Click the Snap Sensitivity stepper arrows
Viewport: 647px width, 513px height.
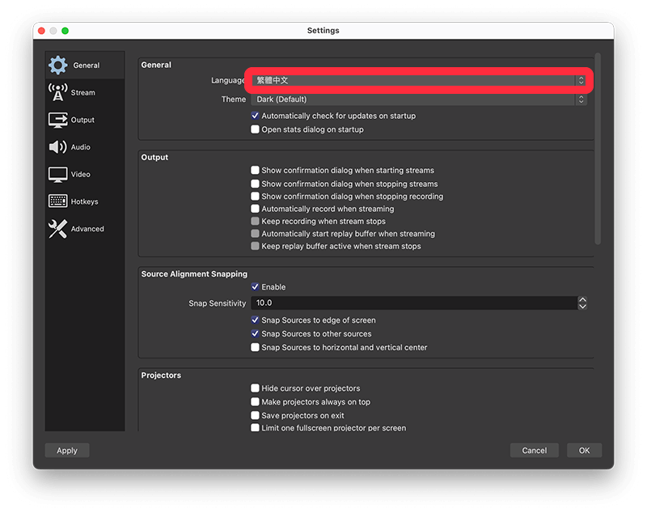(x=582, y=303)
